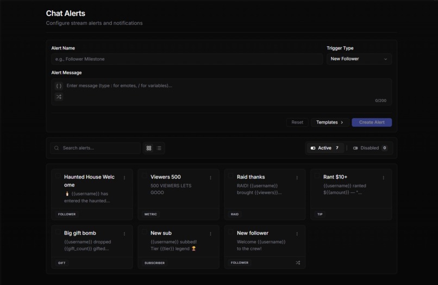Show Disabled alerts filter
The width and height of the screenshot is (438, 285).
(x=370, y=148)
